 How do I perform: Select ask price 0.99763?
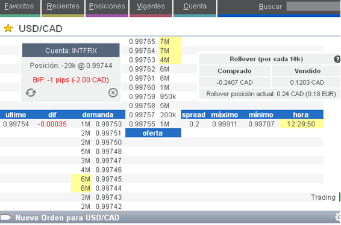(142, 60)
